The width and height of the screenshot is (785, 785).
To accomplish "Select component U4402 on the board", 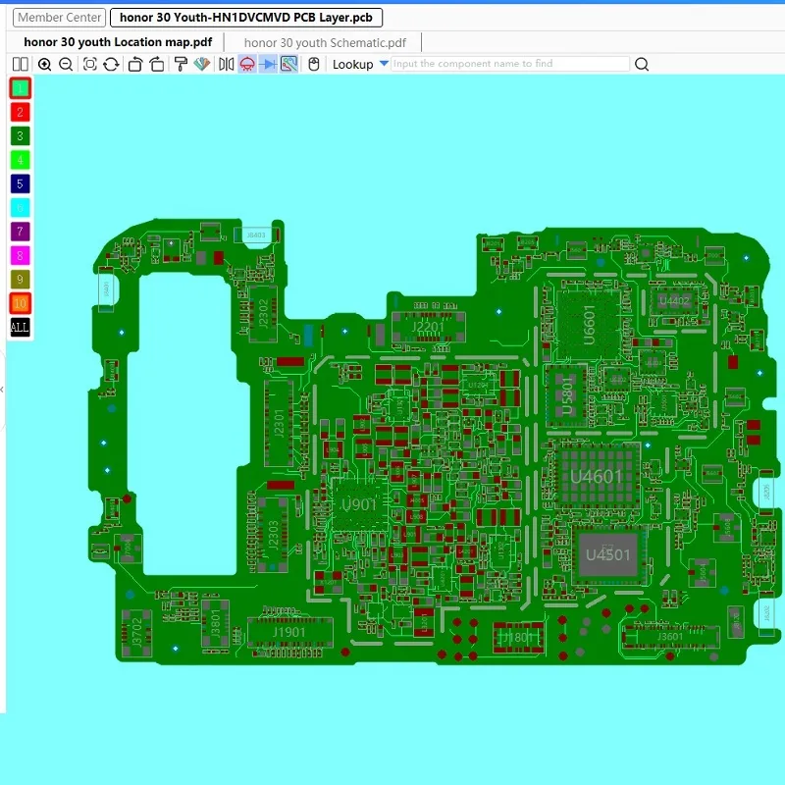I will [x=674, y=301].
